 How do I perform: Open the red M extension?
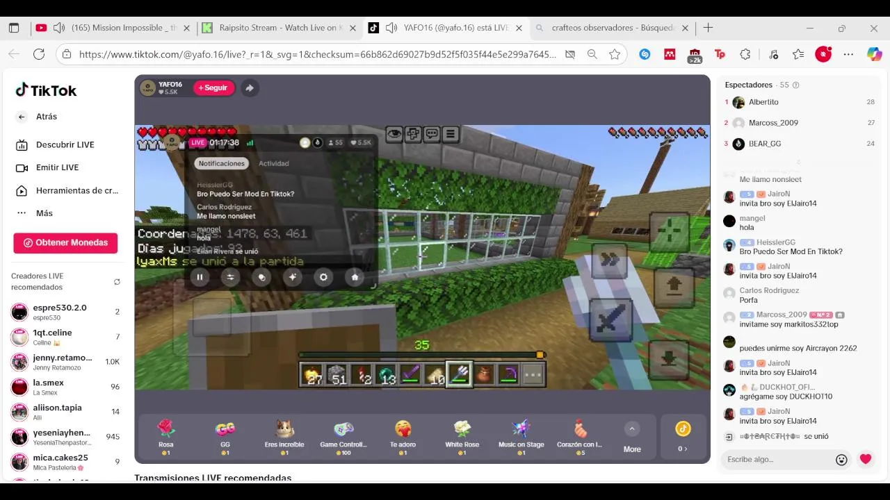tap(670, 54)
